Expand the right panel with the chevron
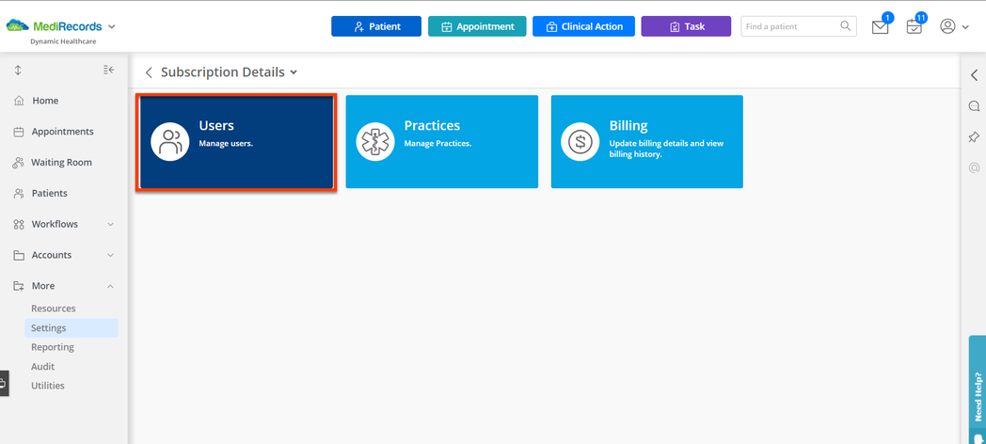 974,75
